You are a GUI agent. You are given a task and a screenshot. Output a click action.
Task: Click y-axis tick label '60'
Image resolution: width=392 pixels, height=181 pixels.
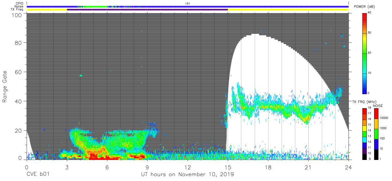click(19, 72)
